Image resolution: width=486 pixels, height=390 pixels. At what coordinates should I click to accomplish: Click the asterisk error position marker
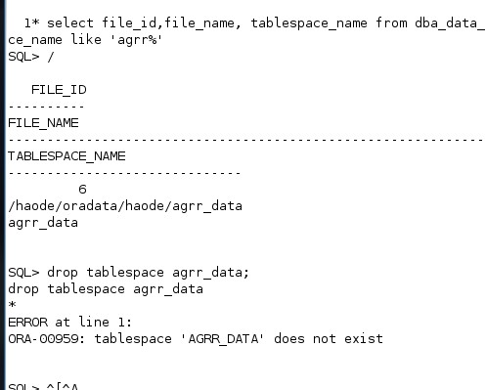pyautogui.click(x=12, y=305)
